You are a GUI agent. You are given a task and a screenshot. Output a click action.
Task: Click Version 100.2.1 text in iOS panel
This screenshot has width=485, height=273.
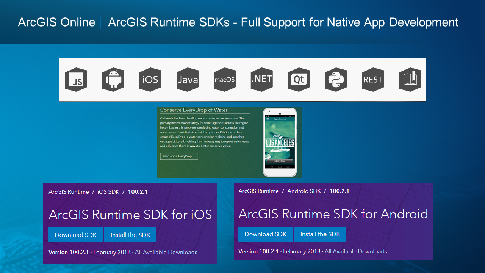point(68,252)
